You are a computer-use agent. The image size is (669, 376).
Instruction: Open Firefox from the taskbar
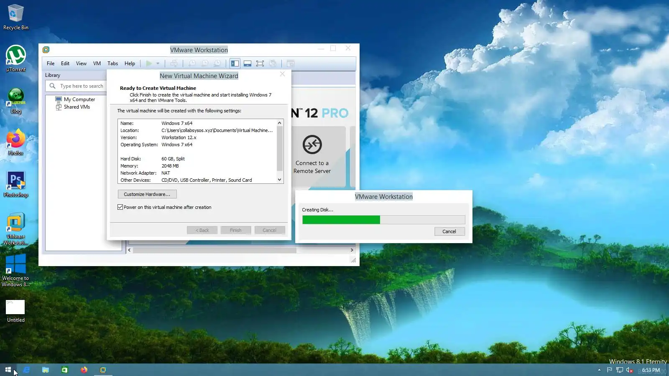[x=84, y=370]
